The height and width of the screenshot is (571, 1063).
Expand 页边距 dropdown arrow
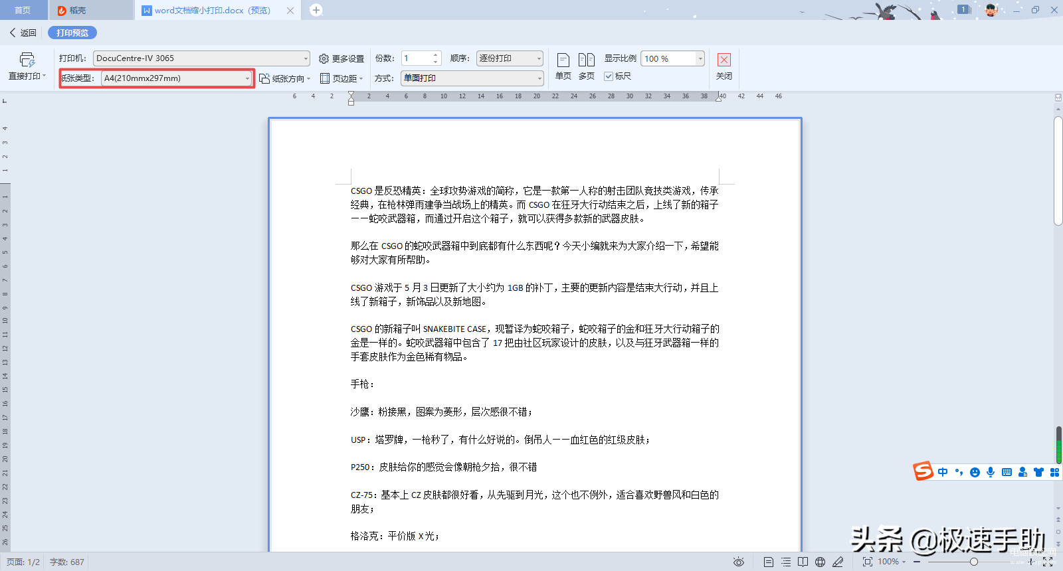point(361,79)
